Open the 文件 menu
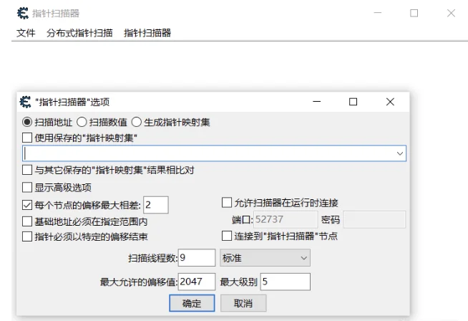 point(26,32)
